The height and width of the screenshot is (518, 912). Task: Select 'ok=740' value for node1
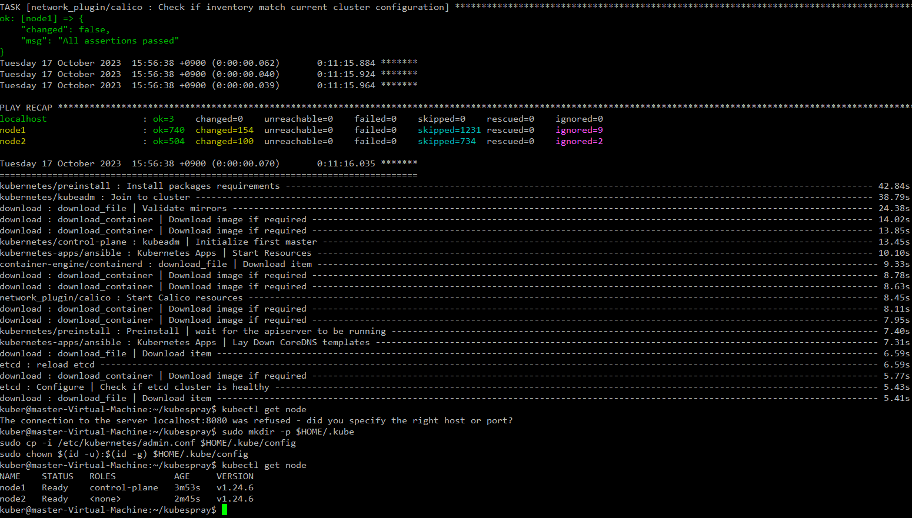pos(169,130)
